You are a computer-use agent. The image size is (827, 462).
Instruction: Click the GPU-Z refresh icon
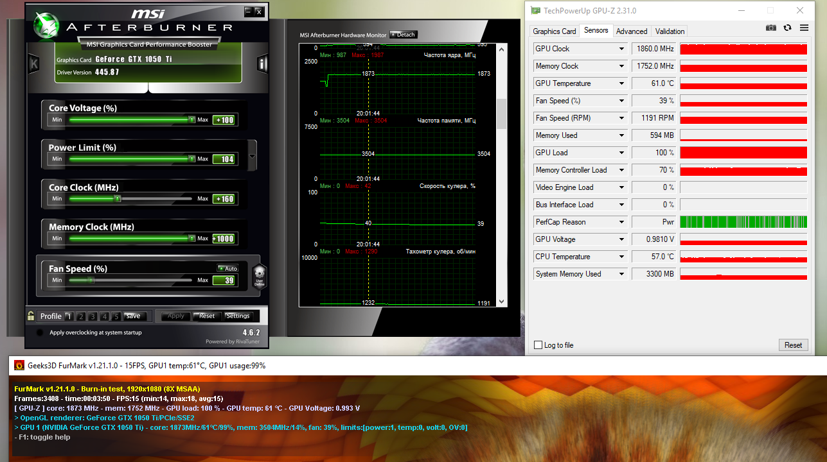(787, 28)
